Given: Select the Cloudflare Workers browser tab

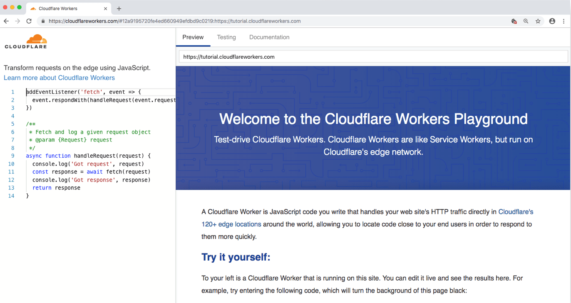Looking at the screenshot, I should click(69, 8).
